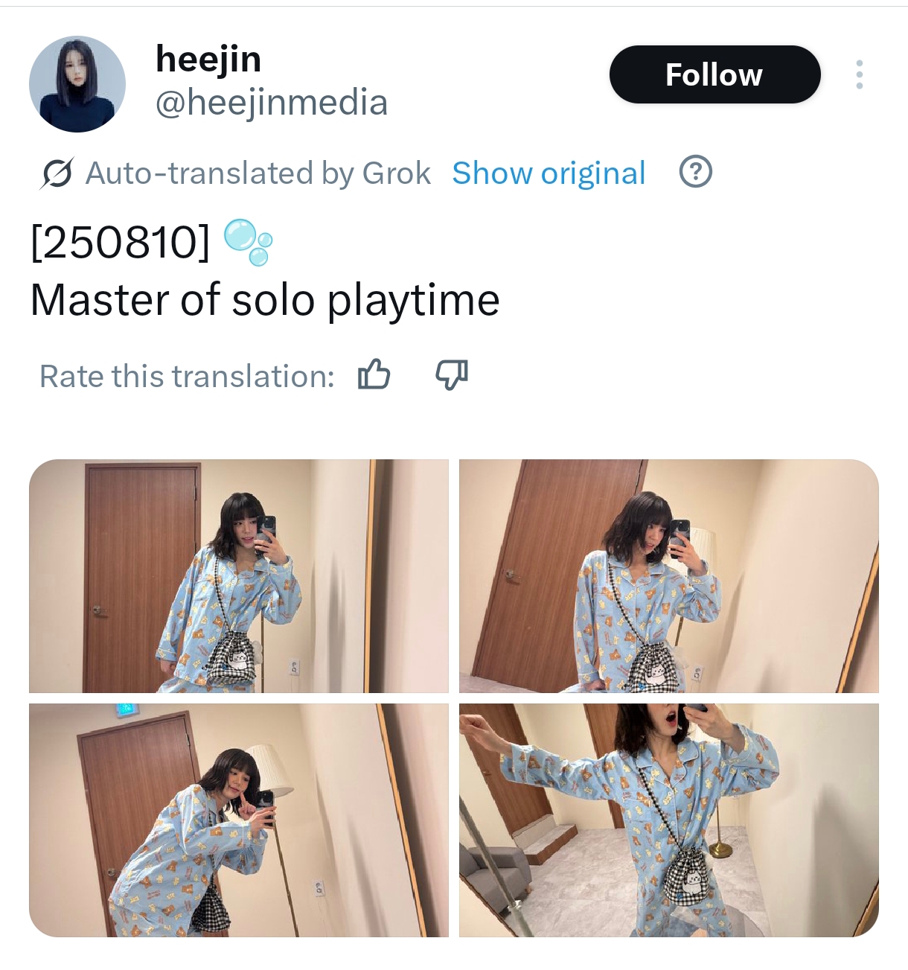Click the thumbs down translation rating icon

point(452,374)
